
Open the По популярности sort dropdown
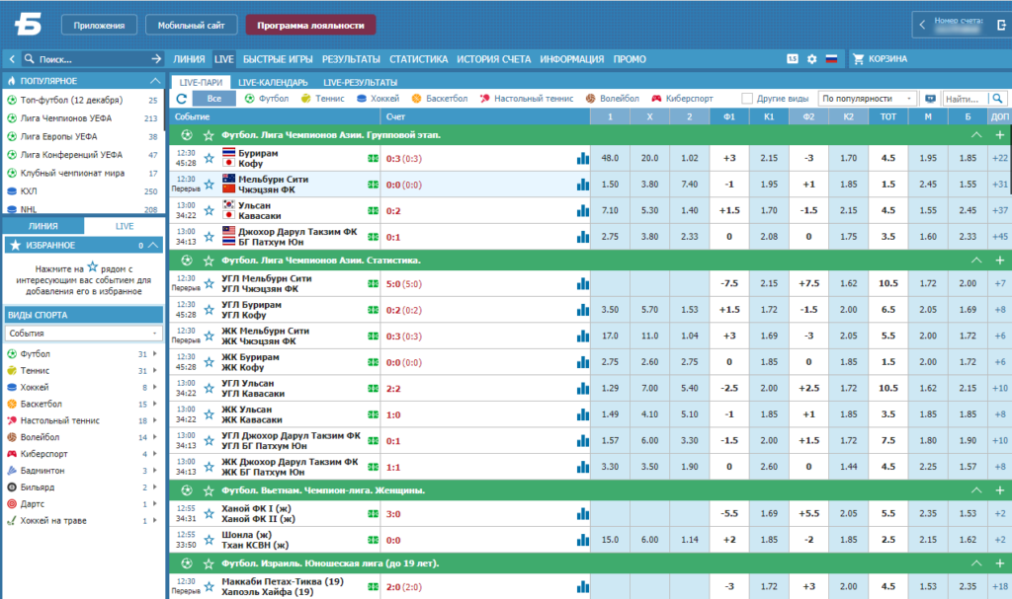click(867, 99)
